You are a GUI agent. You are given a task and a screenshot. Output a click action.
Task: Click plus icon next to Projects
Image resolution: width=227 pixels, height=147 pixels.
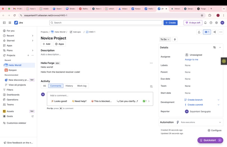point(28,55)
